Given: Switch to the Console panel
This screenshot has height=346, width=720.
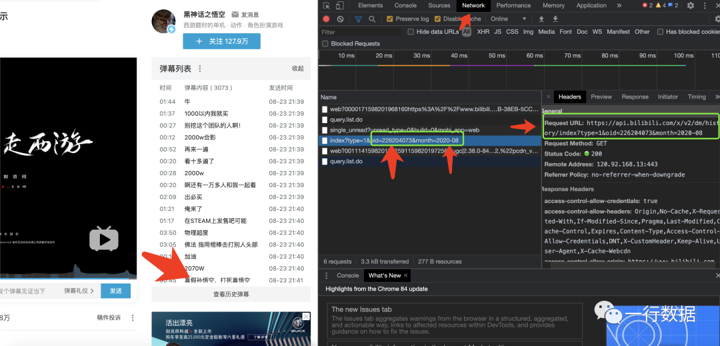Looking at the screenshot, I should click(405, 5).
